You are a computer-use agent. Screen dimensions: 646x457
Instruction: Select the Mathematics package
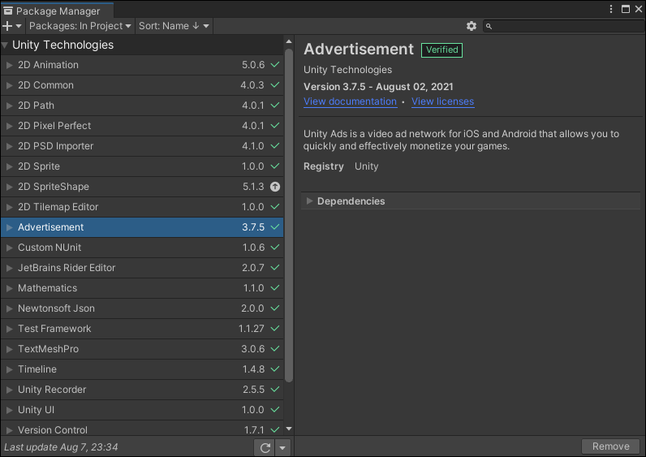tap(142, 288)
